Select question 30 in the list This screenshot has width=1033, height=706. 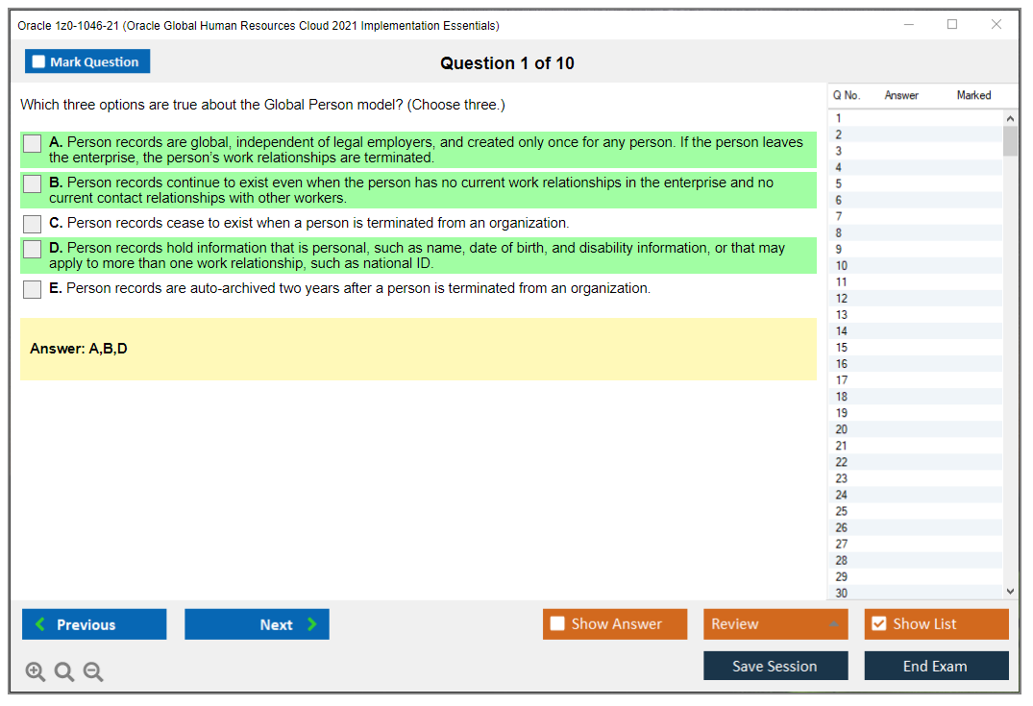pos(915,593)
